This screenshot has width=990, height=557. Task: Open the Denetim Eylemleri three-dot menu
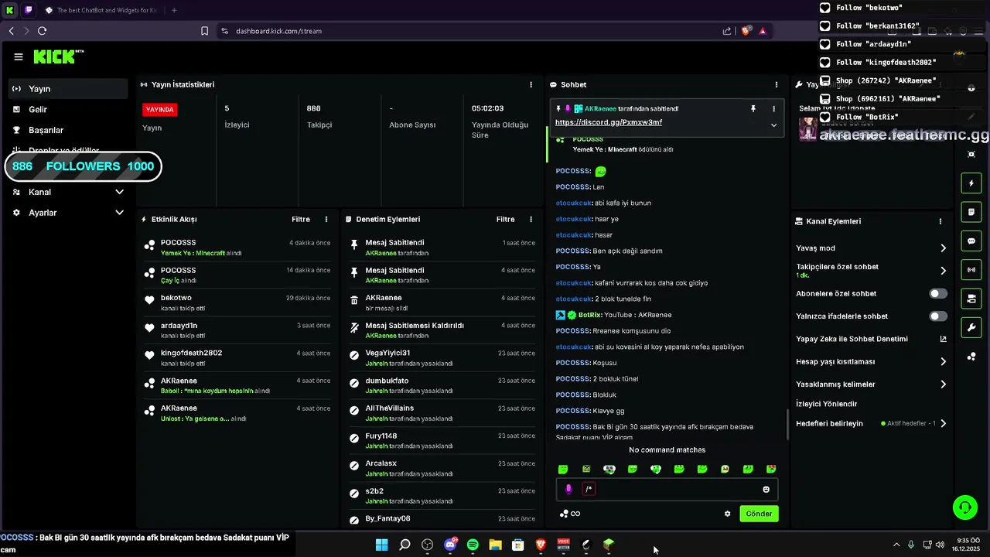[x=531, y=220]
